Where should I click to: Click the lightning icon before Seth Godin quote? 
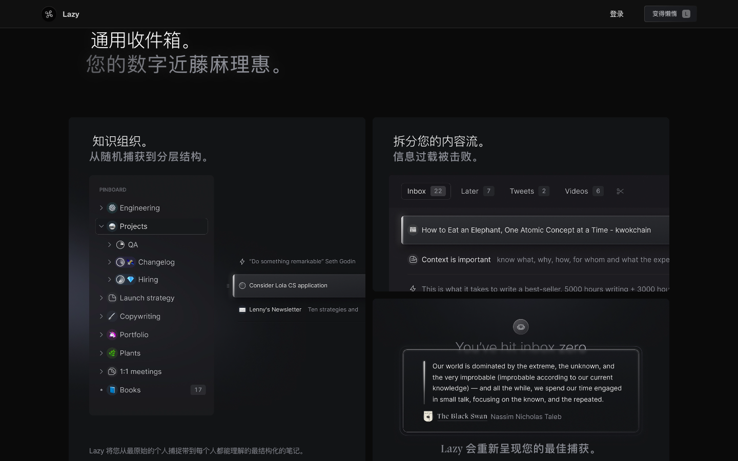coord(242,262)
